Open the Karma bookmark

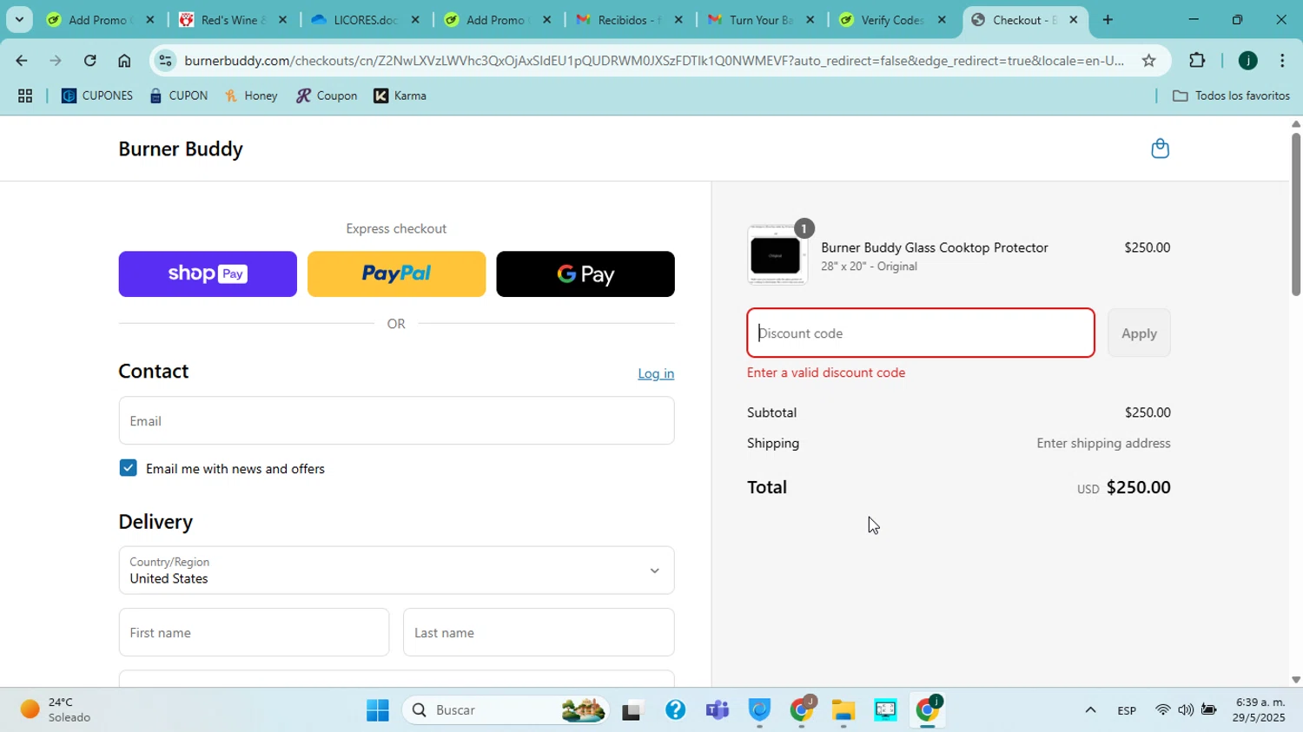(400, 96)
